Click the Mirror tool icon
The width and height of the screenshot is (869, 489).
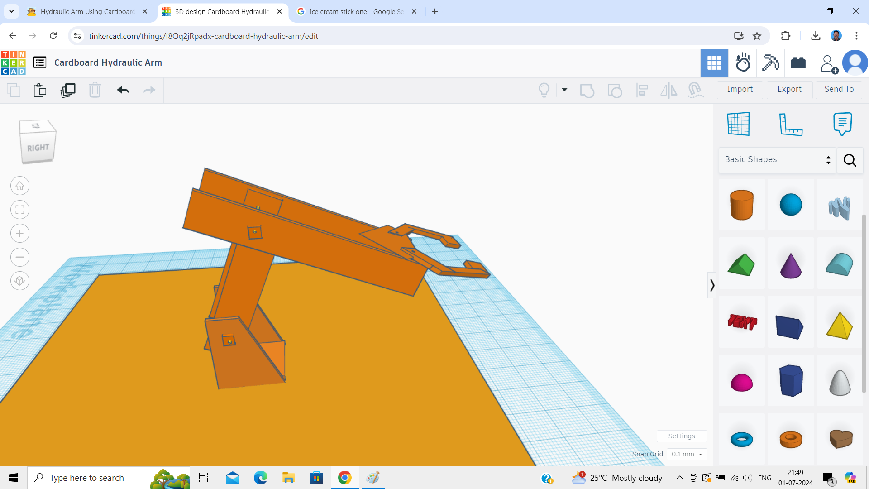(x=668, y=90)
